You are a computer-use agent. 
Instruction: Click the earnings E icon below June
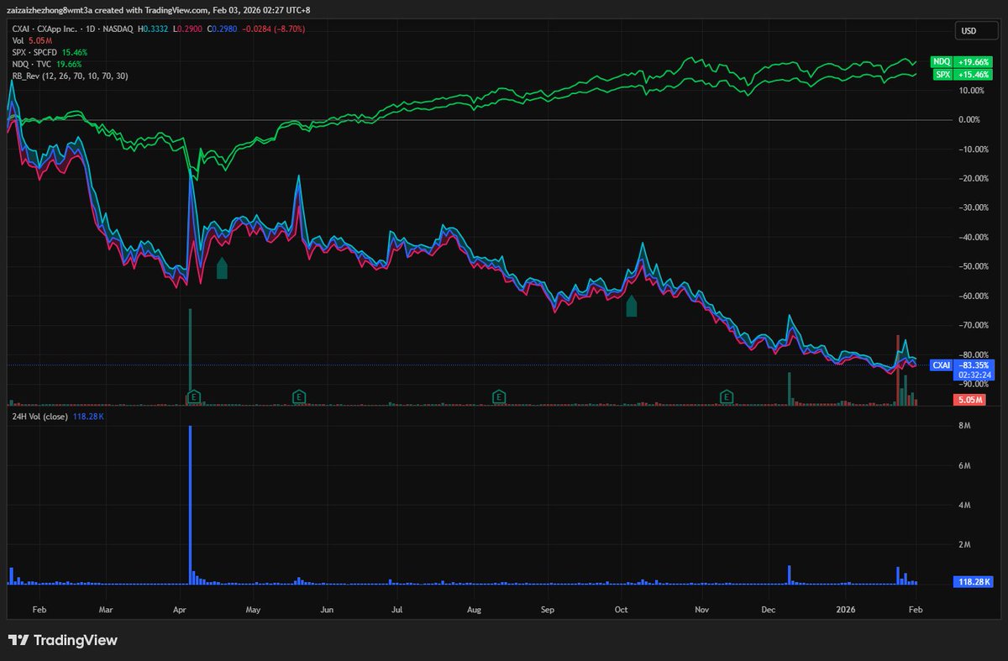coord(299,396)
